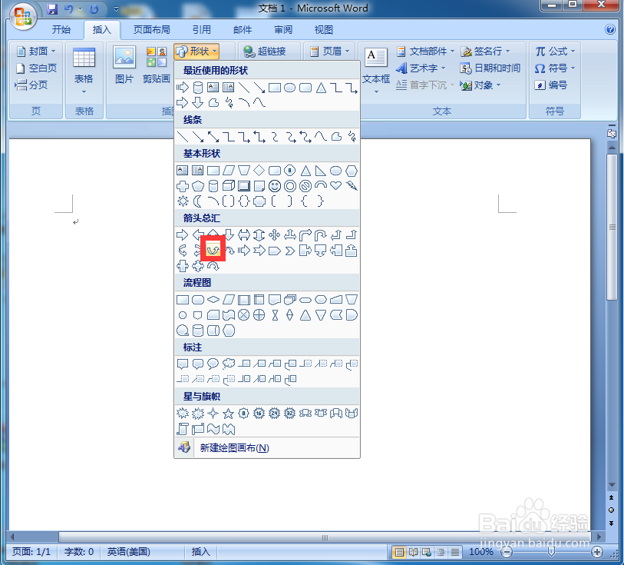Select the smiley face shape

tap(274, 186)
